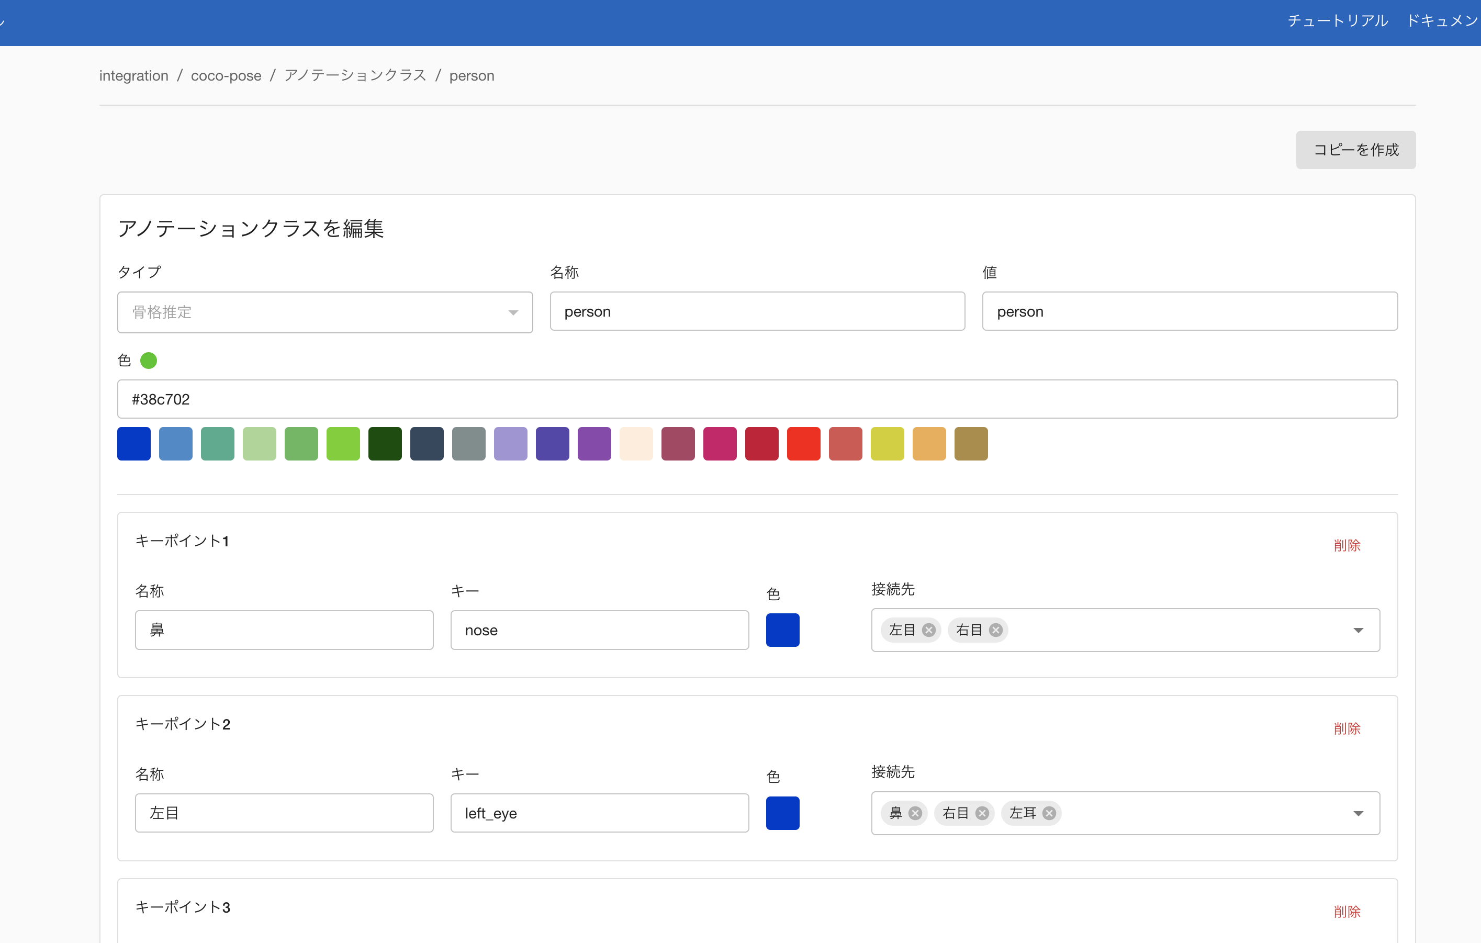Remove the 右目 tag from Keypoint 1 connections

click(996, 630)
